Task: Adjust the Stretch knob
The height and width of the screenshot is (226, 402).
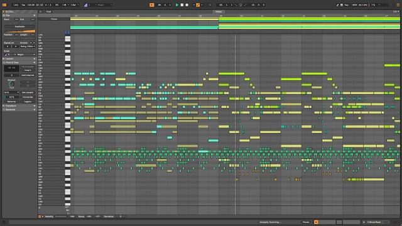Action: coord(11,83)
